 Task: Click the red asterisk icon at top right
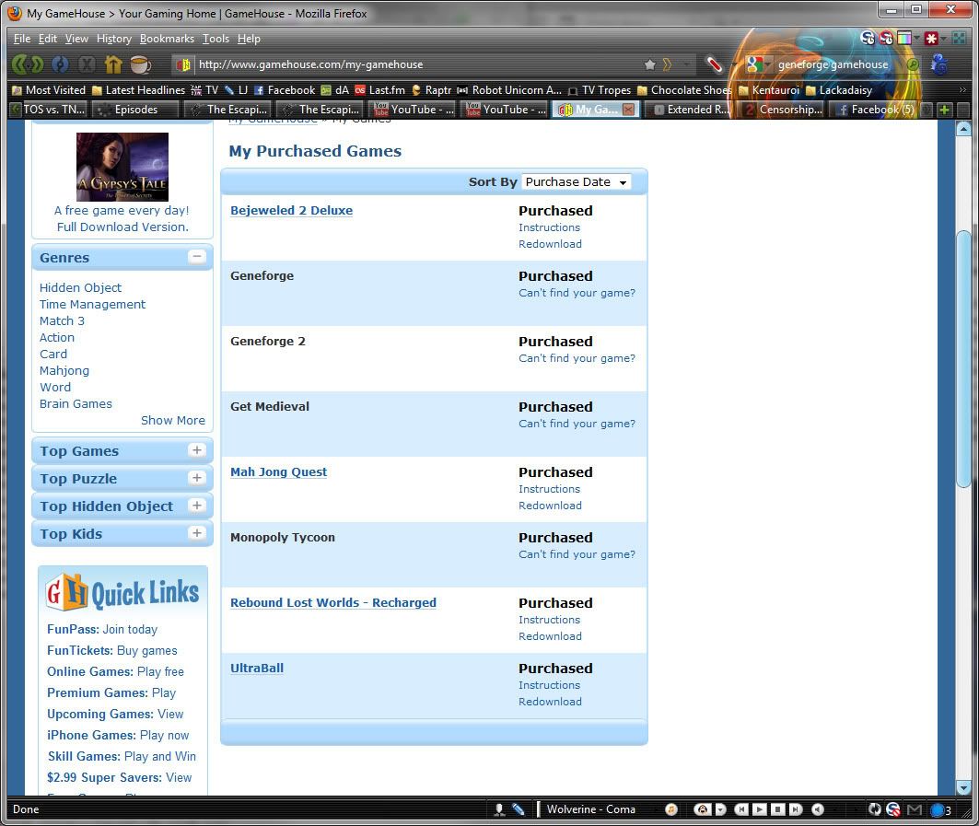coord(931,39)
